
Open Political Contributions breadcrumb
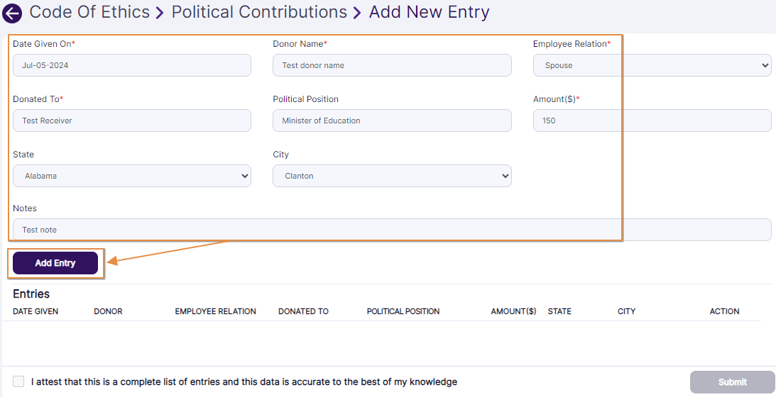[x=259, y=12]
